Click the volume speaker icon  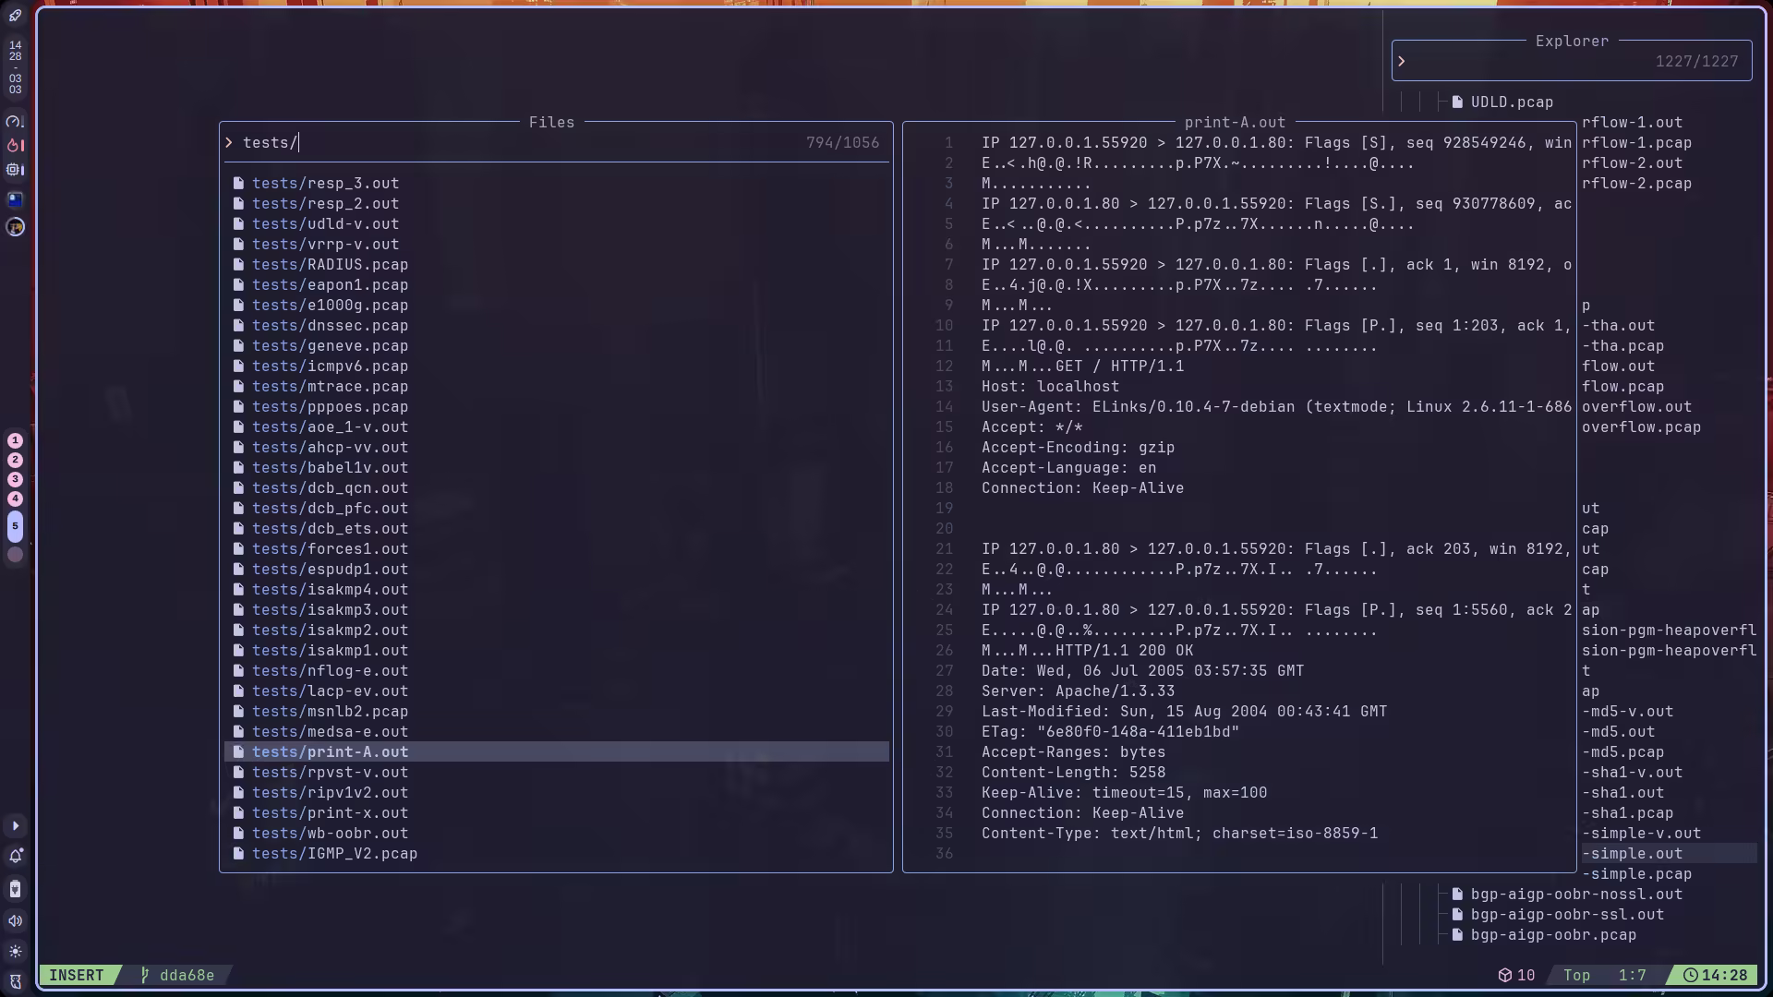point(15,920)
